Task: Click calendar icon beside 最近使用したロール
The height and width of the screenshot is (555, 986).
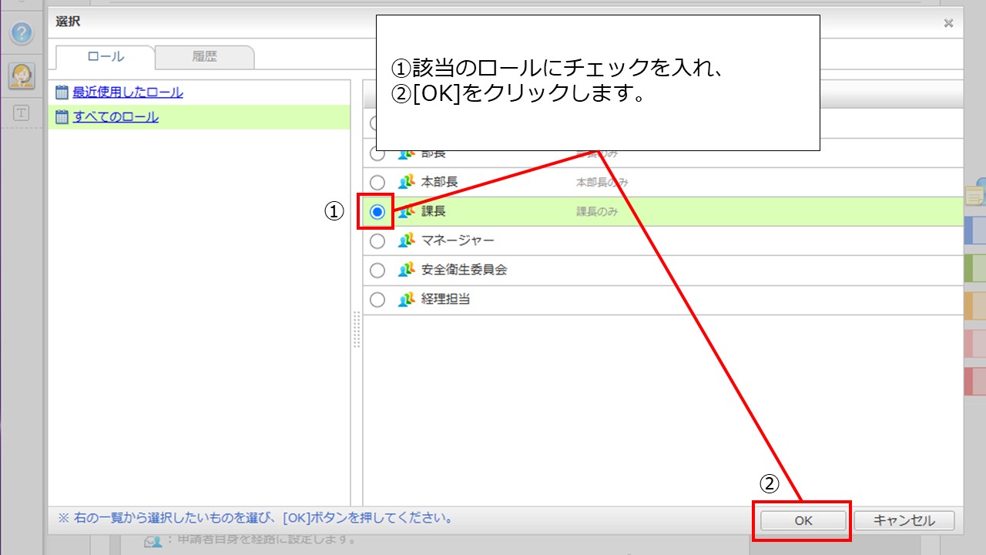Action: [62, 92]
